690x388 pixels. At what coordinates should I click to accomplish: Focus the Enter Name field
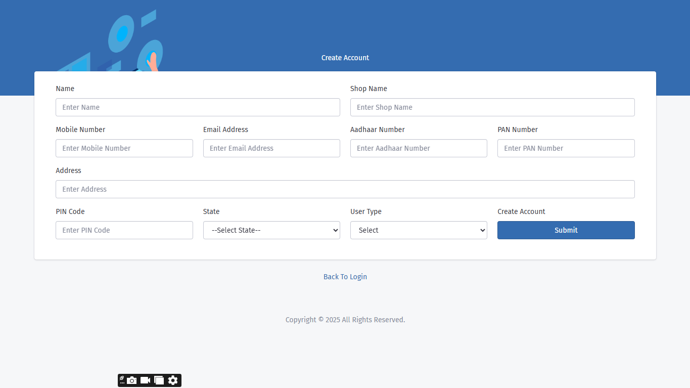coord(198,107)
